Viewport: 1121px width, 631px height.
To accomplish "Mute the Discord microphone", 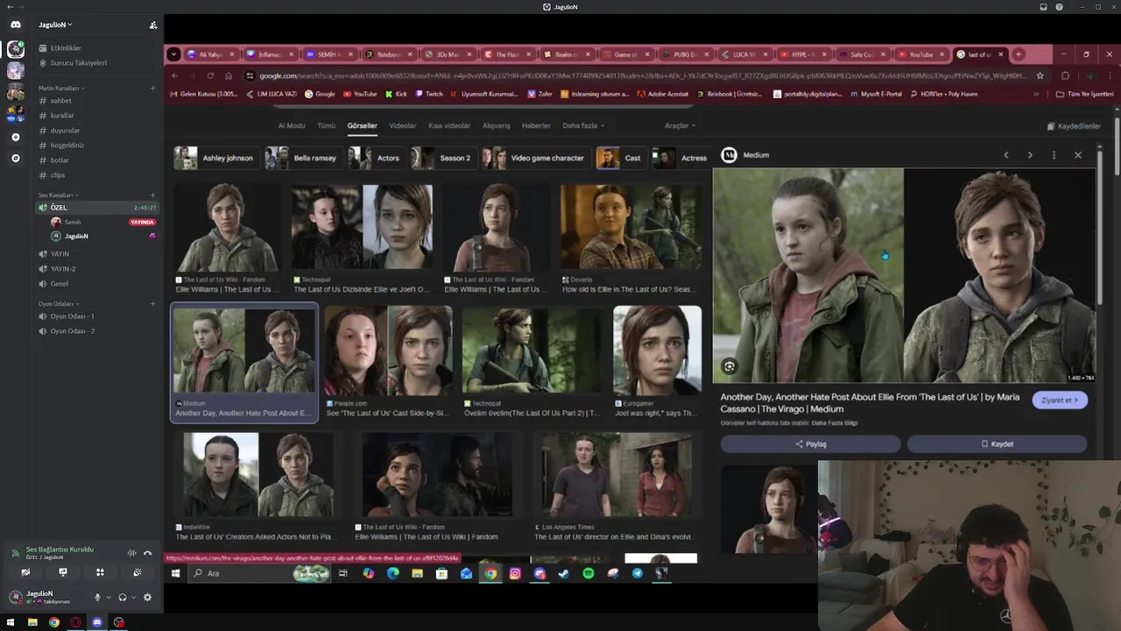I will (x=97, y=597).
